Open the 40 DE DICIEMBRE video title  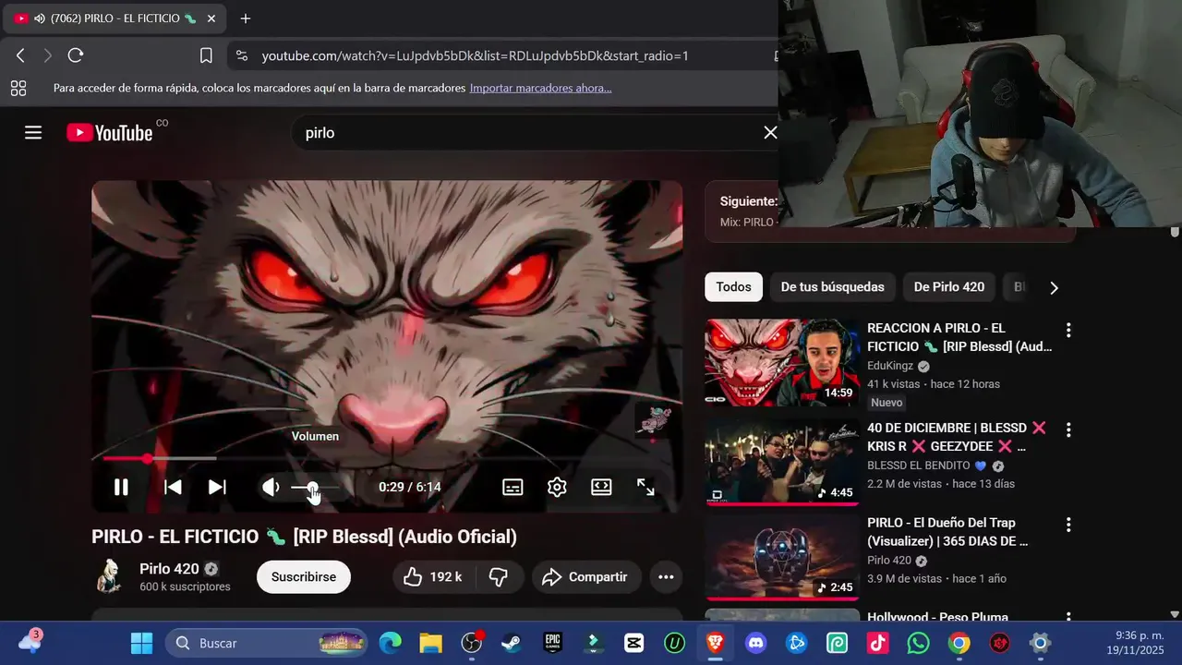957,437
